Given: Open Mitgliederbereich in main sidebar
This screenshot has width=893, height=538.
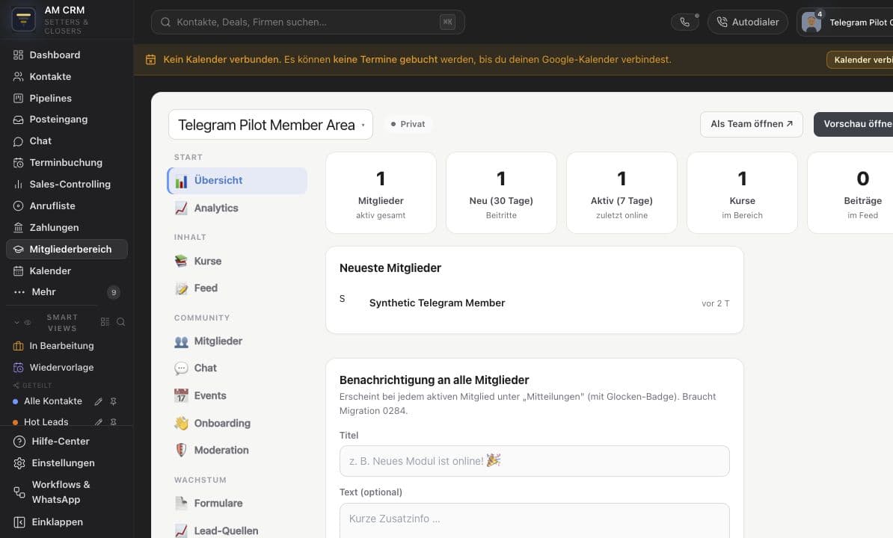Looking at the screenshot, I should (67, 249).
